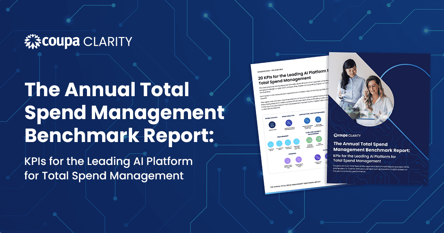
Task: Click second icon under Supplier Risk and Performance
Action: (317, 119)
